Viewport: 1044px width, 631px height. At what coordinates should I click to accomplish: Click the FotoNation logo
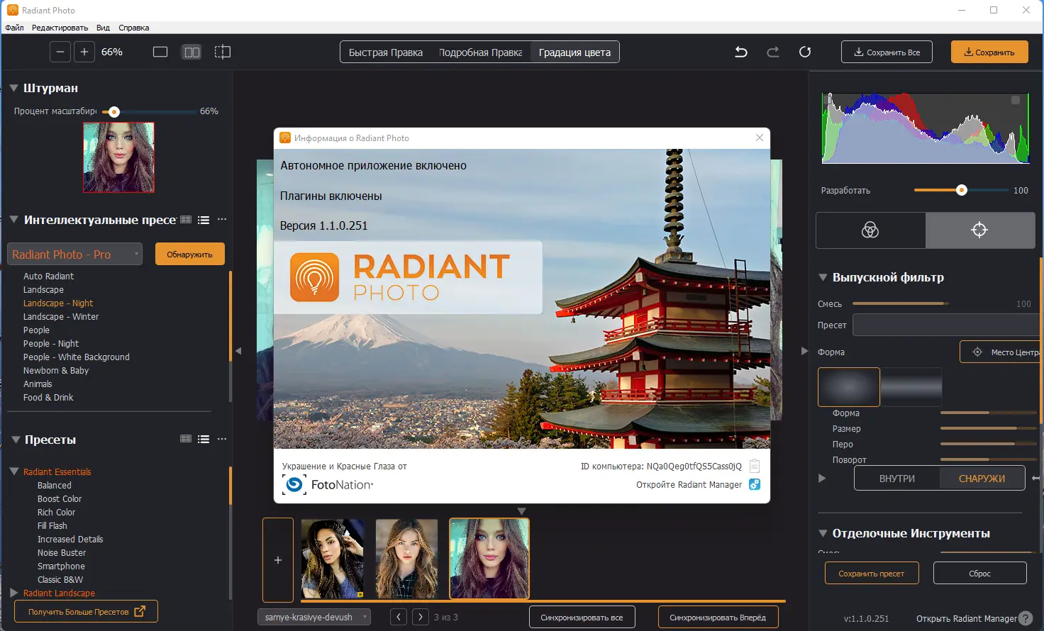click(328, 485)
